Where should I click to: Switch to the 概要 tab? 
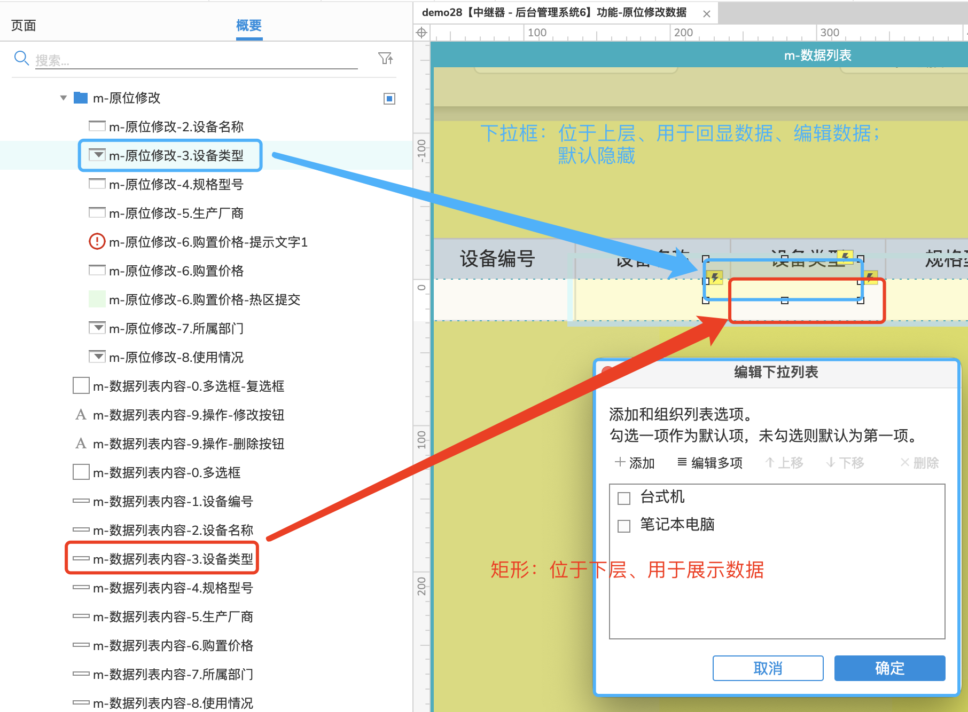pyautogui.click(x=249, y=26)
